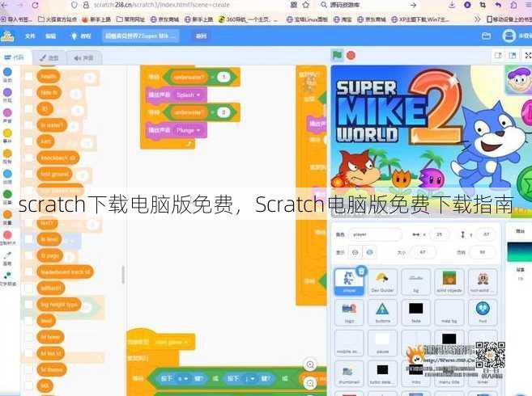Tick checkbox for 'in water?' variable

(x=29, y=125)
